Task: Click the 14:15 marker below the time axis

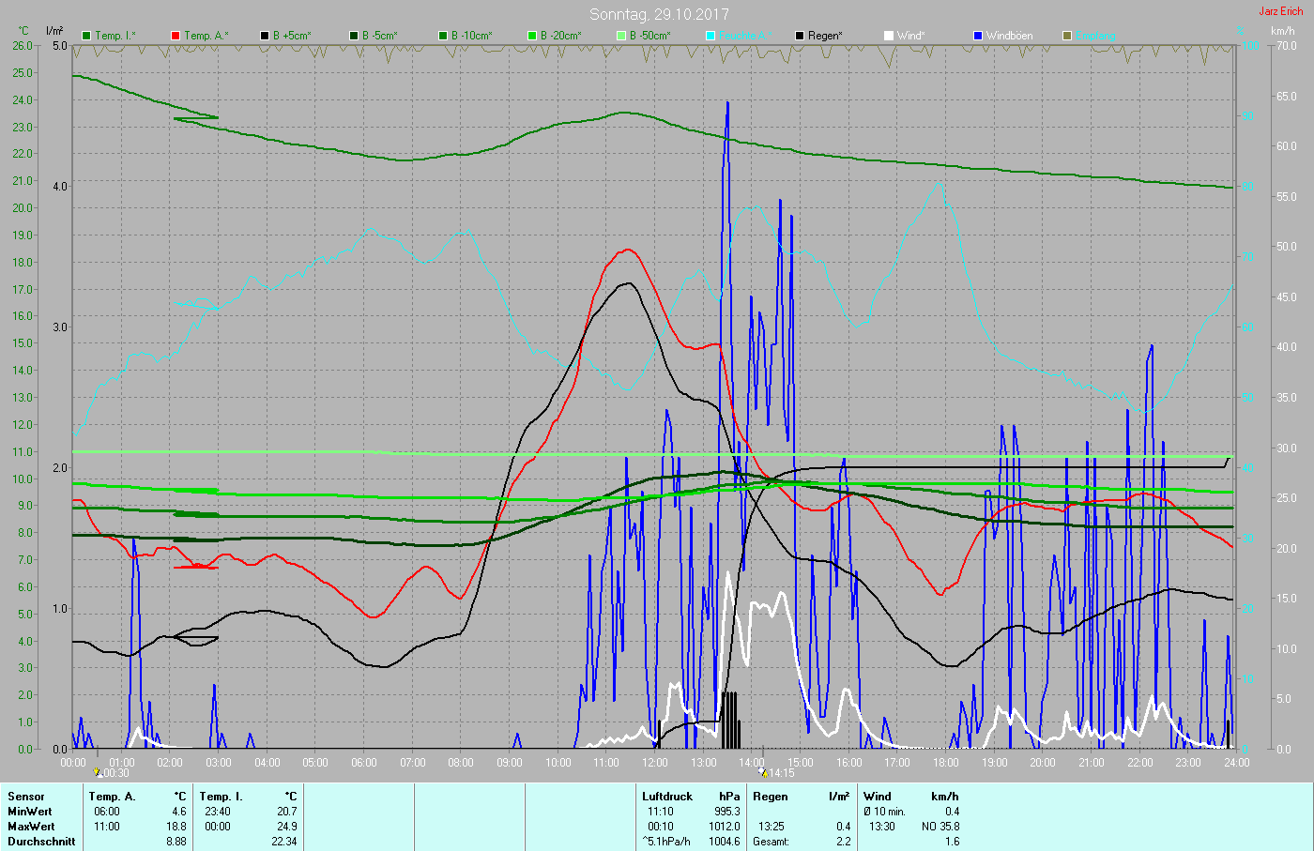Action: pos(777,773)
